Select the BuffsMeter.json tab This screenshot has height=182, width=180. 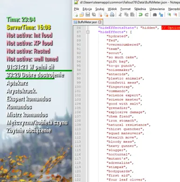click(87, 22)
